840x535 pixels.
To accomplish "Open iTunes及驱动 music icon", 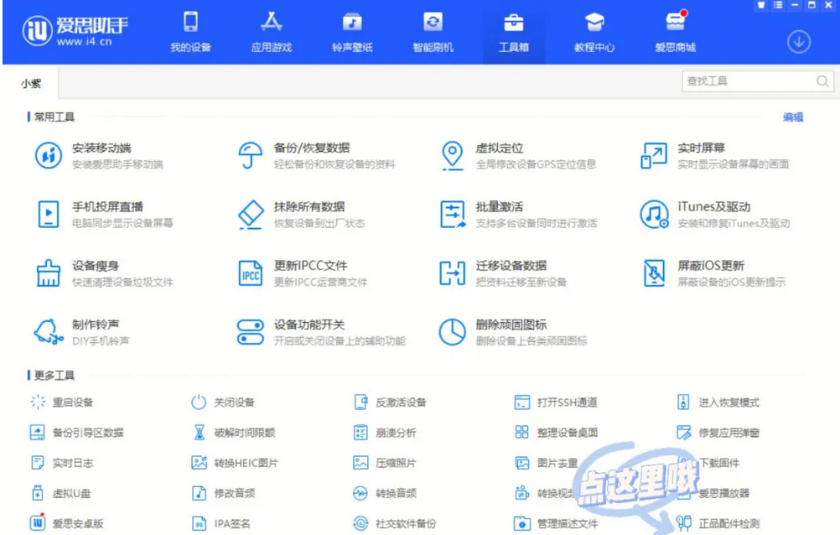I will click(654, 215).
